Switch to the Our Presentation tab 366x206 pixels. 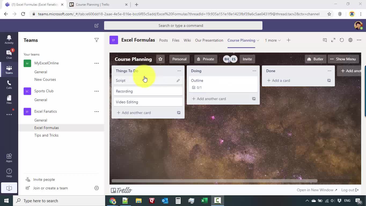(x=209, y=40)
